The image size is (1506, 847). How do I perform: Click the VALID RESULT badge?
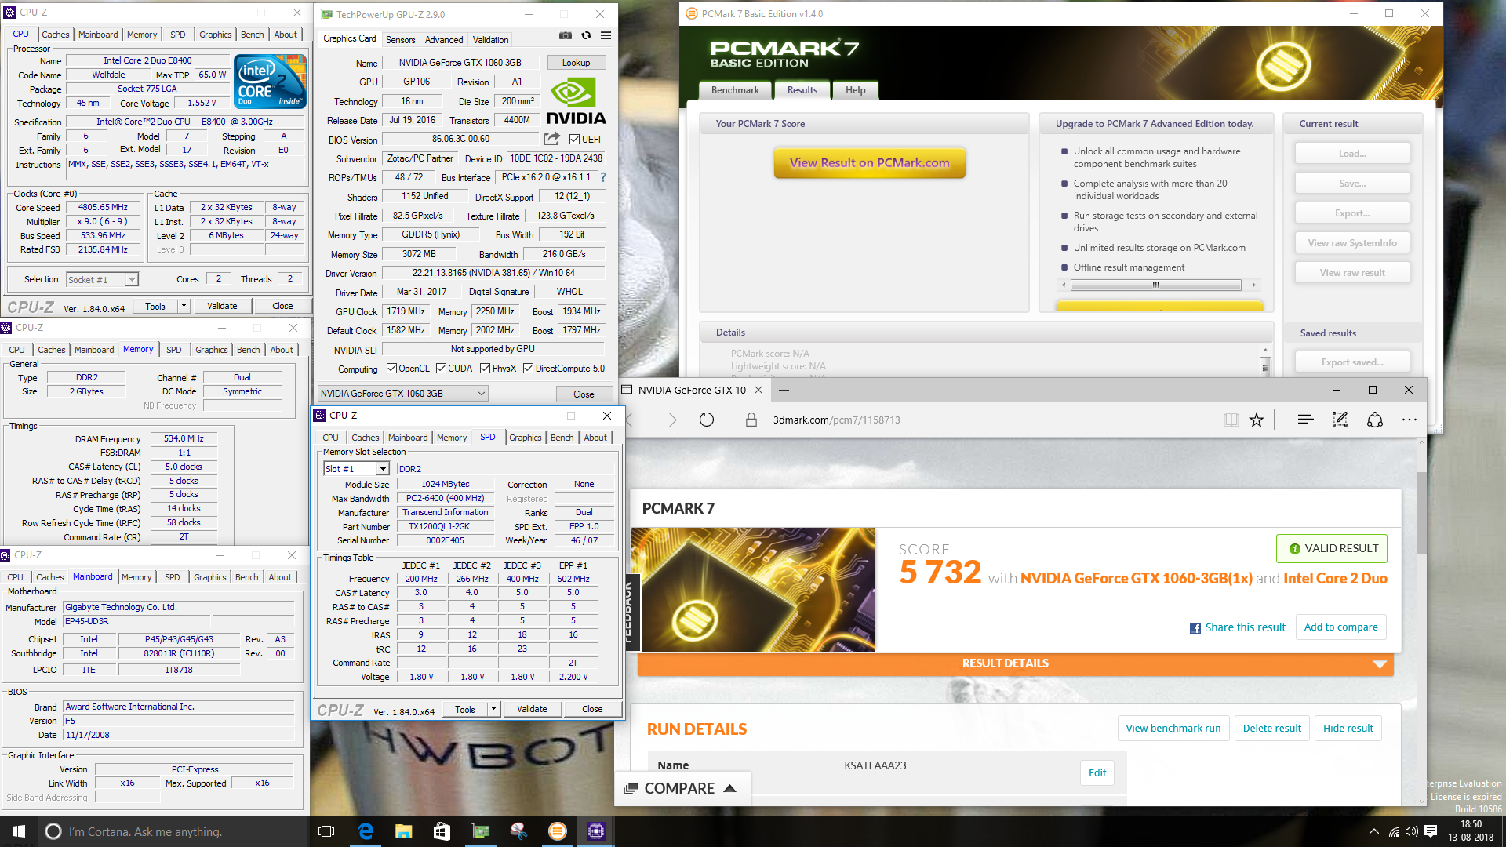(x=1332, y=549)
